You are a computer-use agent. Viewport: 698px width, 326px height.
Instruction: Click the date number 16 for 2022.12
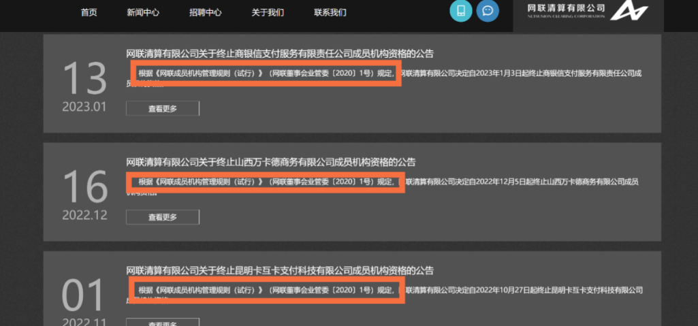(84, 187)
